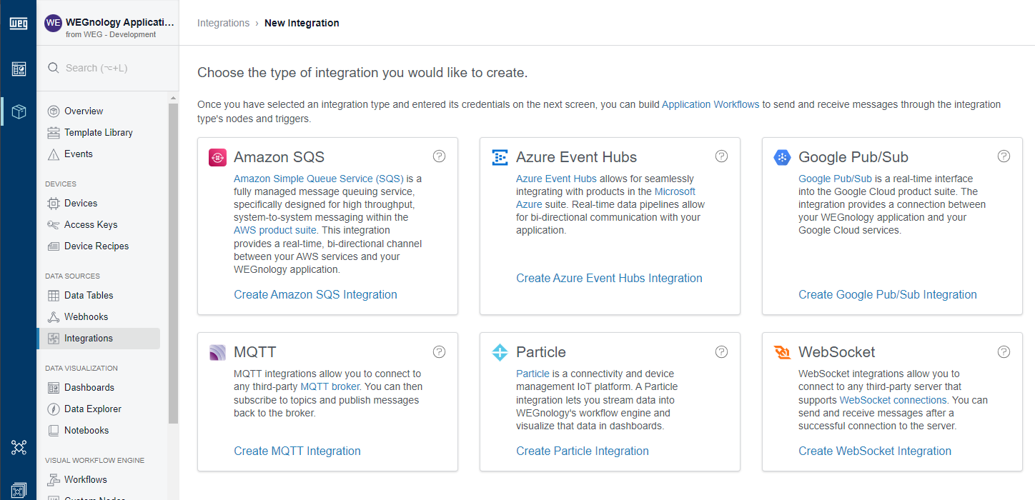Image resolution: width=1035 pixels, height=500 pixels.
Task: Click the Amazon SQS logo icon
Action: [x=217, y=157]
